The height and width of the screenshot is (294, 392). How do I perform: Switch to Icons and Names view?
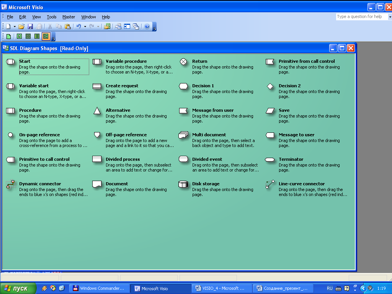click(x=19, y=36)
